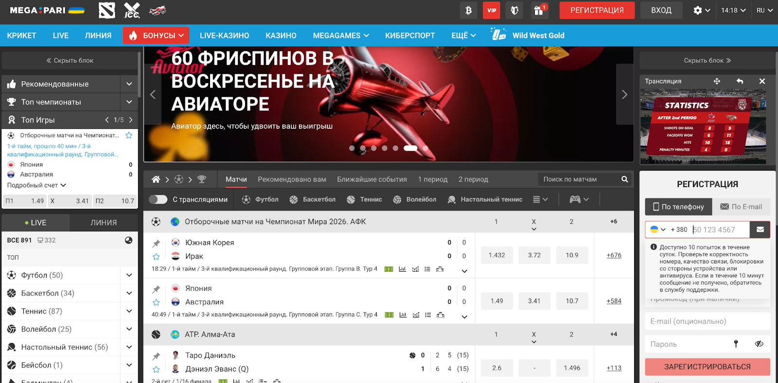Pin the Южная Корея vs Ирак match

(x=156, y=244)
